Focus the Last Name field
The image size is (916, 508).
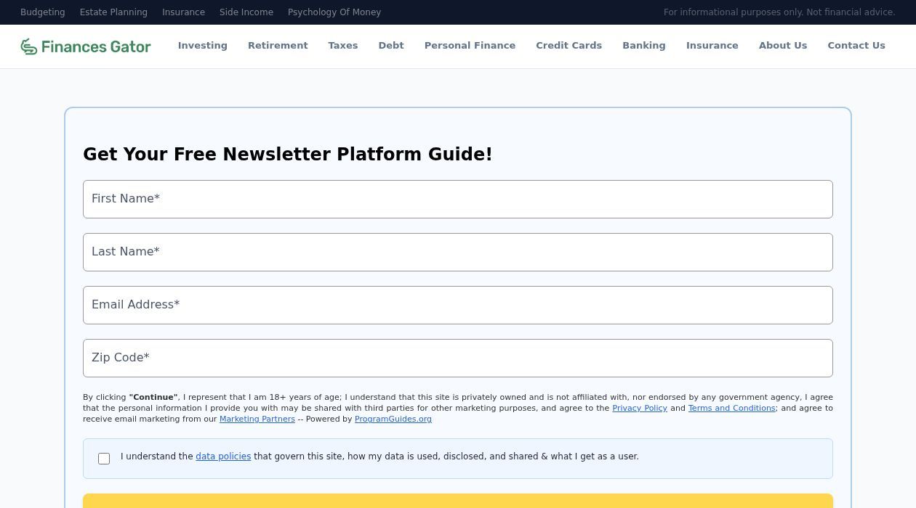pos(458,252)
